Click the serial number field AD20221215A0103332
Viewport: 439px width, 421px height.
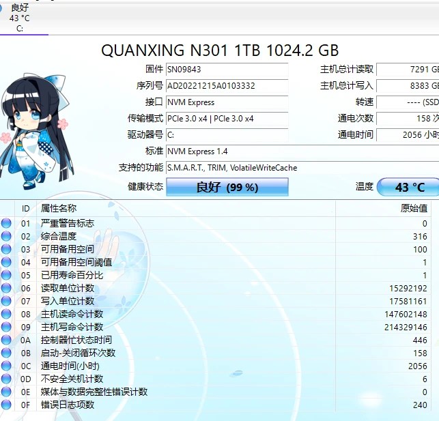227,85
